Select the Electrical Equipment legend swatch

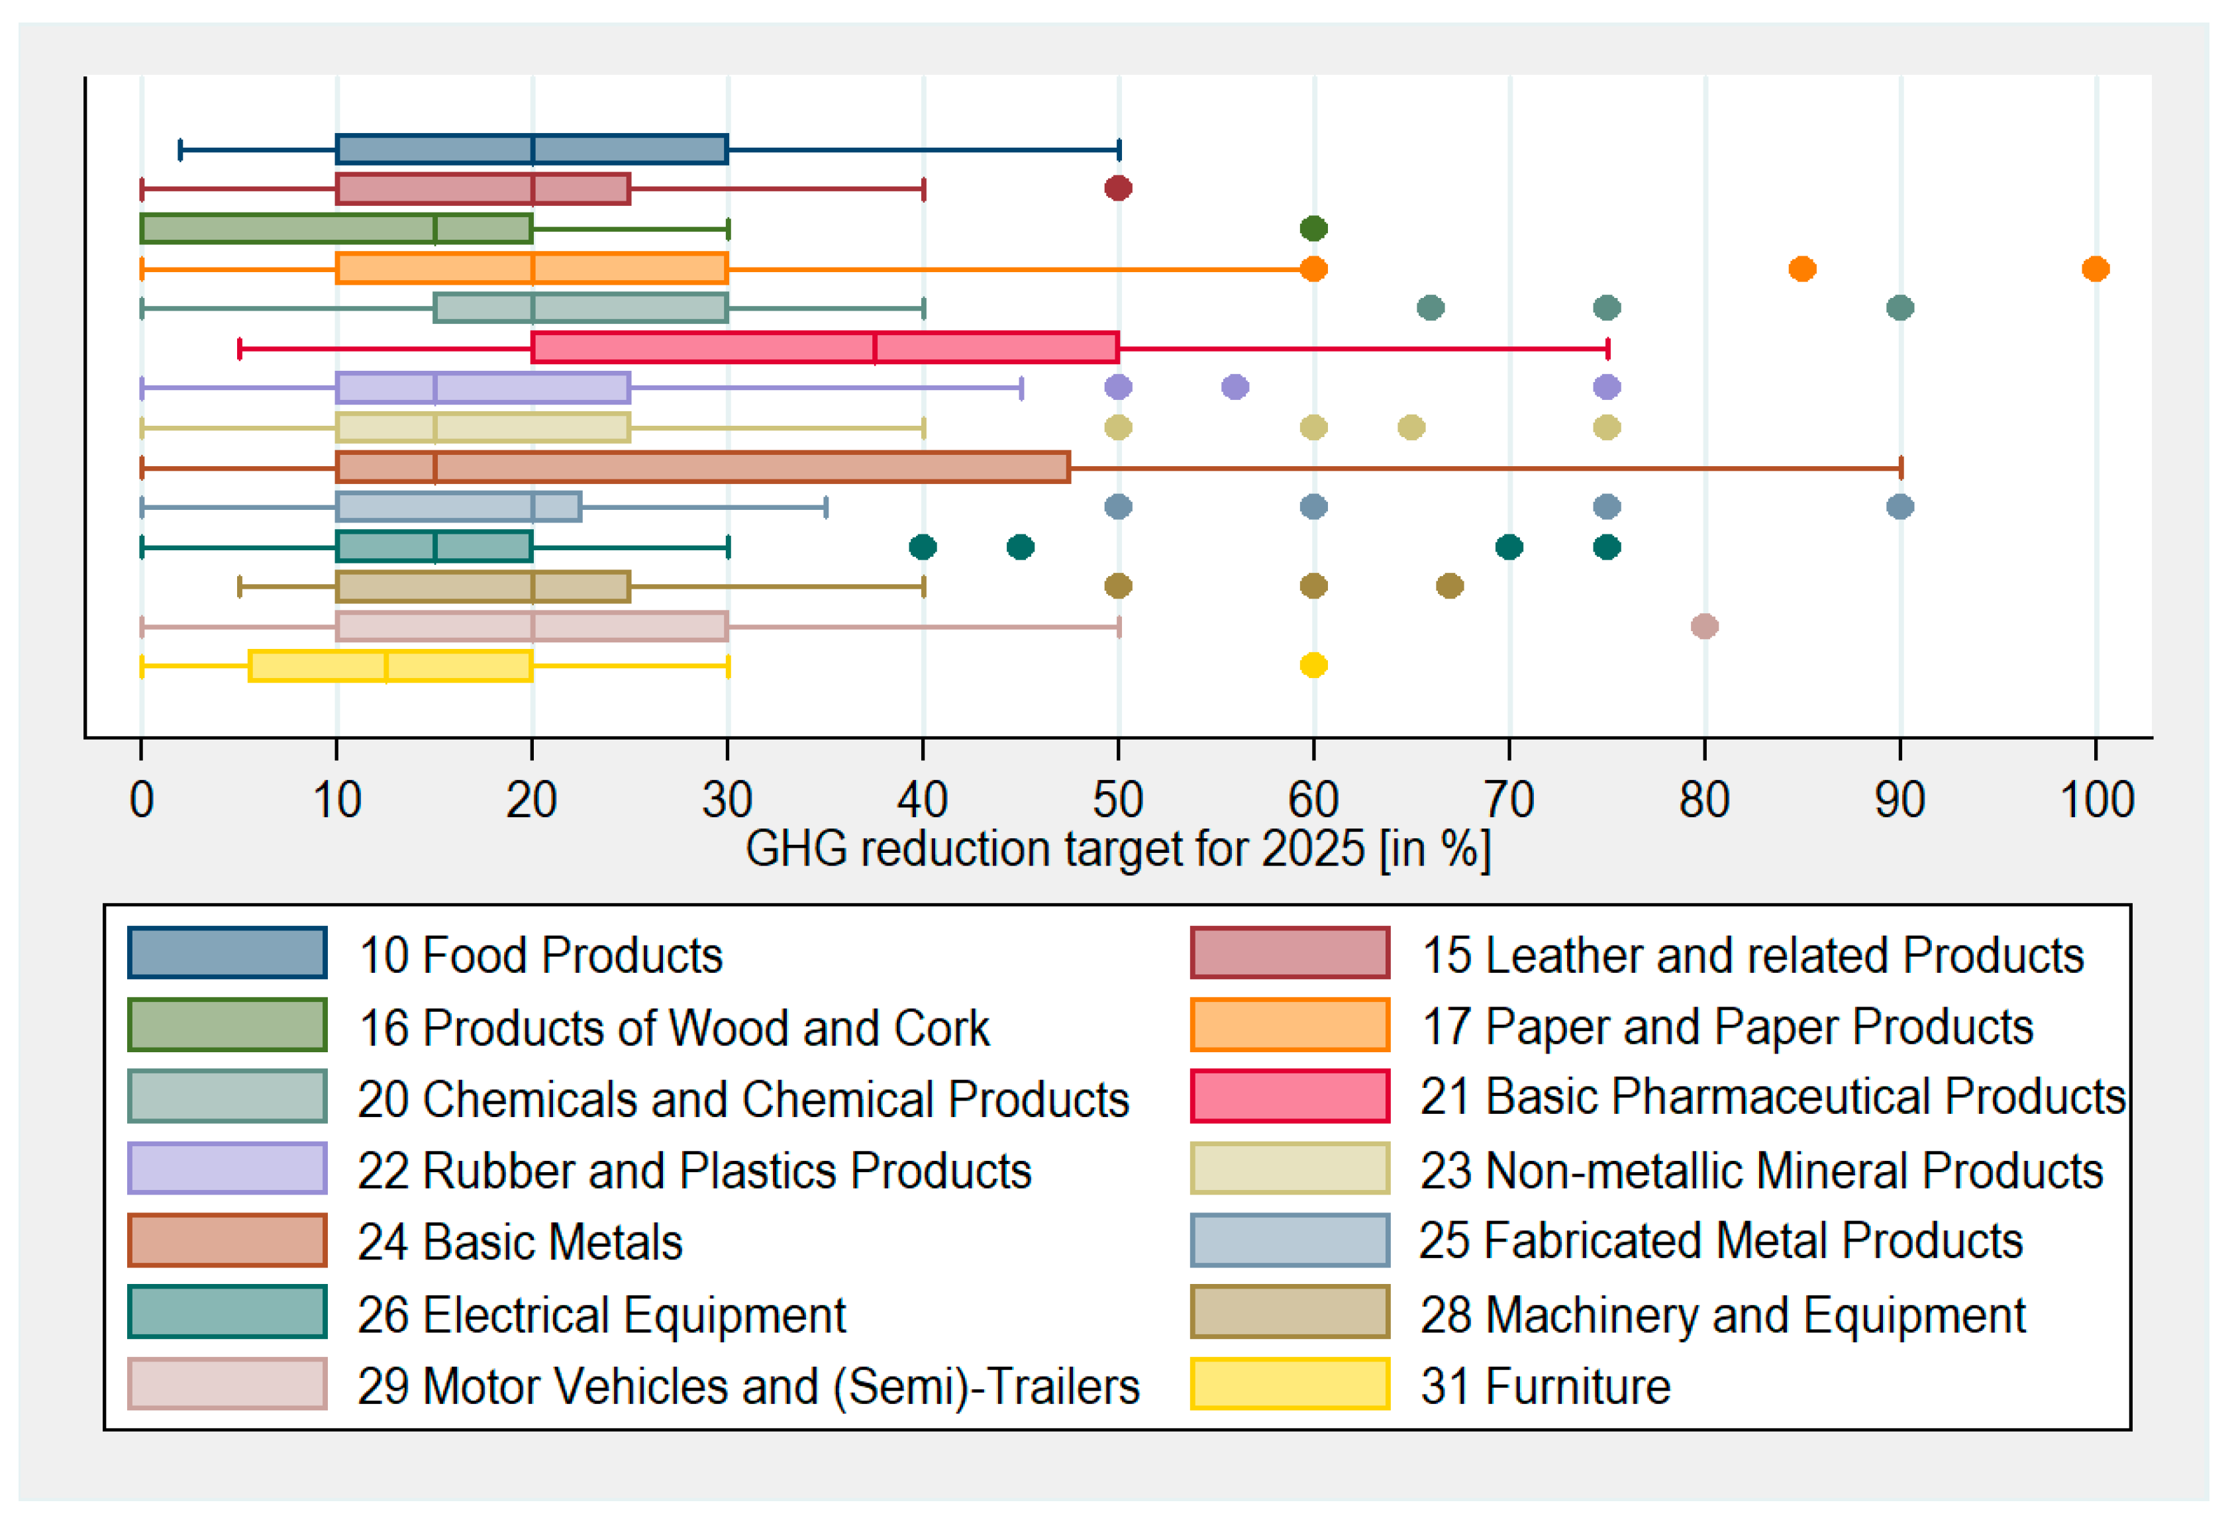tap(227, 1312)
